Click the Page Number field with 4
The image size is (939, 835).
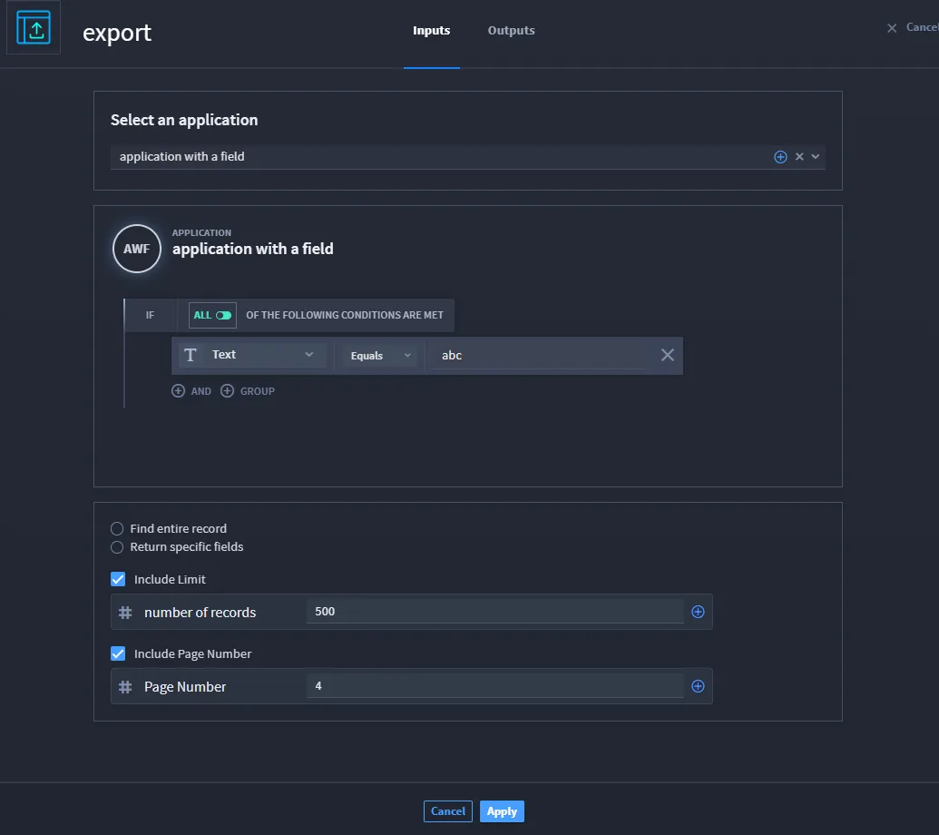[x=494, y=686]
